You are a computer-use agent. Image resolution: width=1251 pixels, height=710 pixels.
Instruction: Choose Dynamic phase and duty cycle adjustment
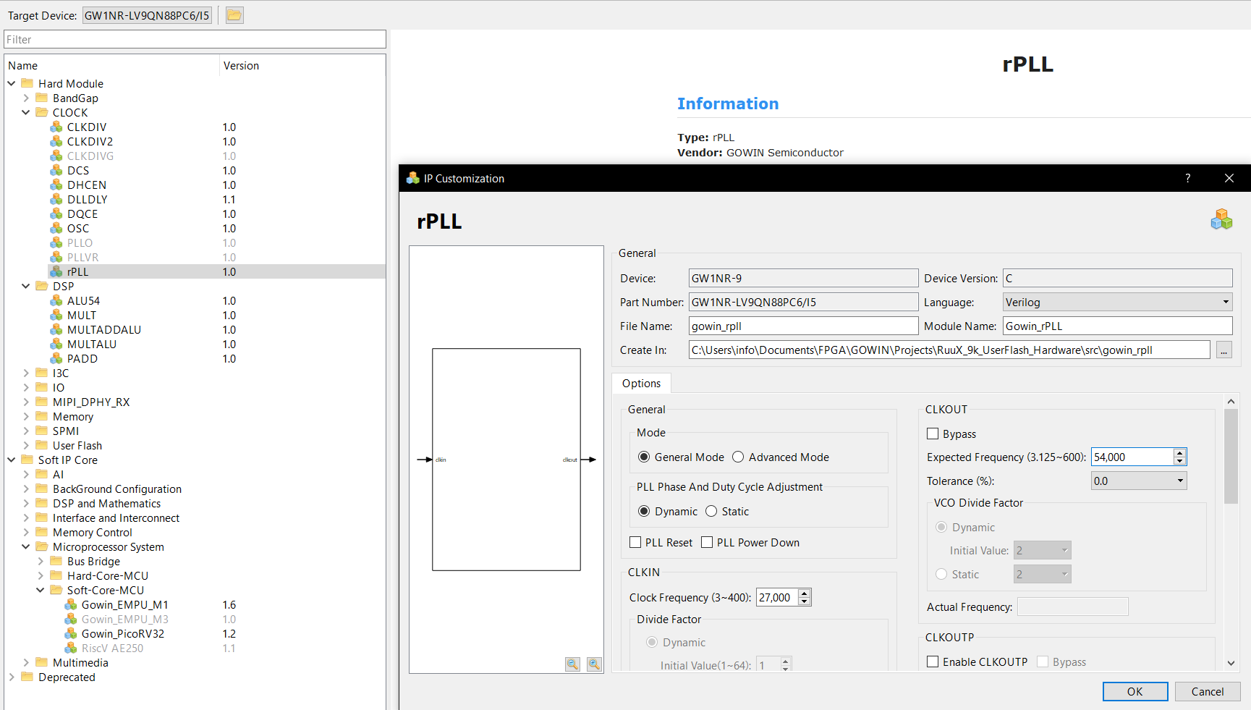(644, 511)
